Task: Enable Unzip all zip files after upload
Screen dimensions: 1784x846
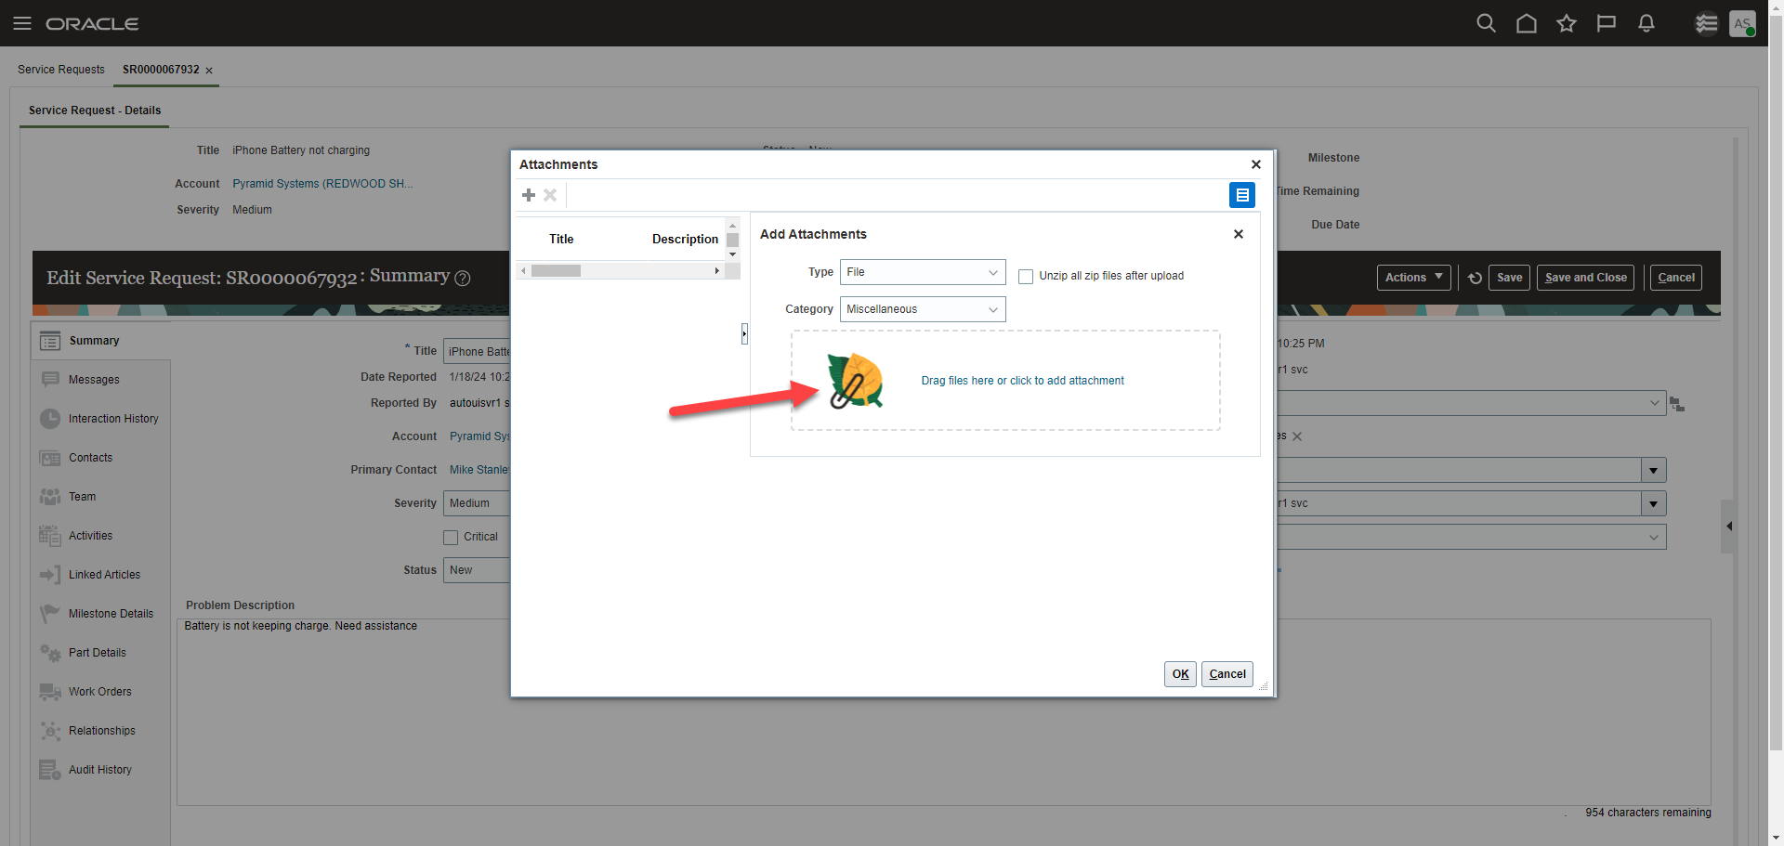Action: [1025, 276]
